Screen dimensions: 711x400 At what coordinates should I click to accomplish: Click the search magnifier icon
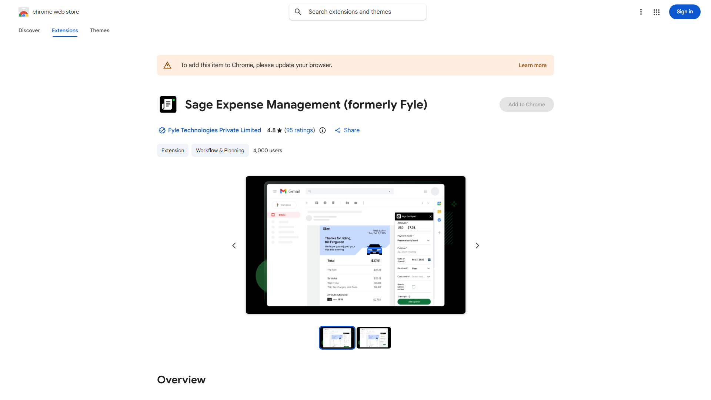[298, 11]
